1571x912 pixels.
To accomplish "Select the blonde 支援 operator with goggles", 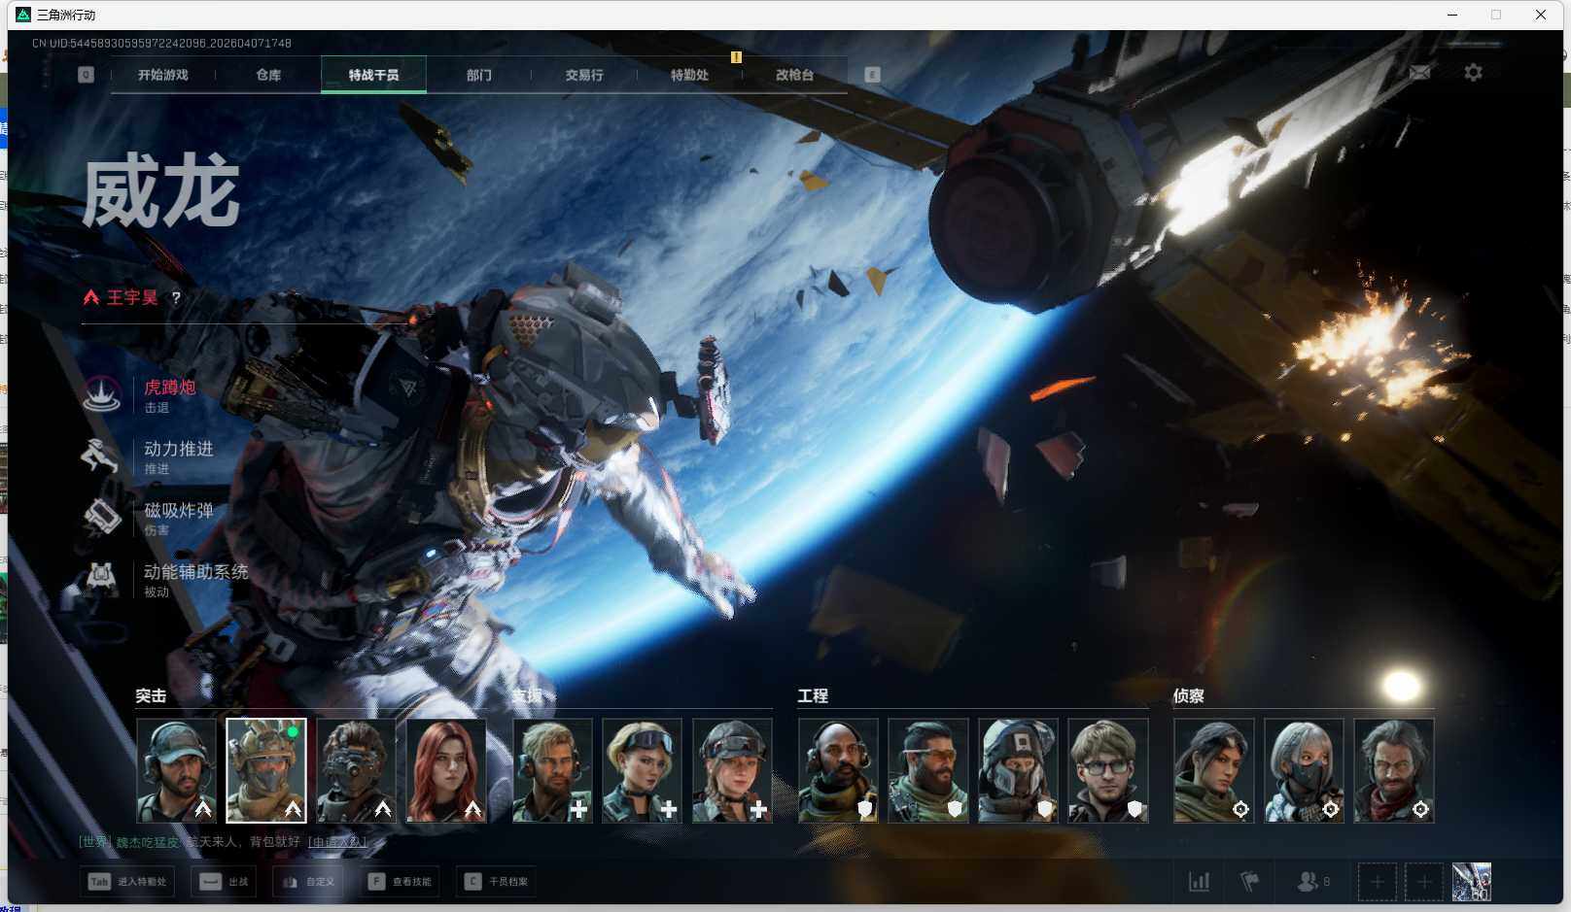I will coord(642,770).
